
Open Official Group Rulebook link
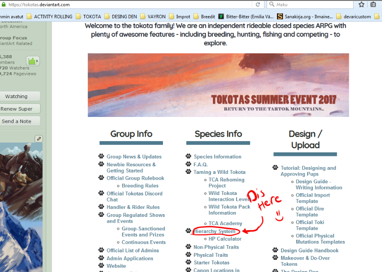pyautogui.click(x=135, y=178)
